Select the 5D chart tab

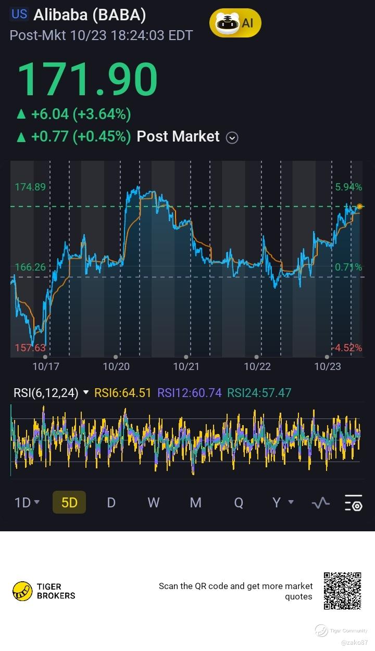69,503
